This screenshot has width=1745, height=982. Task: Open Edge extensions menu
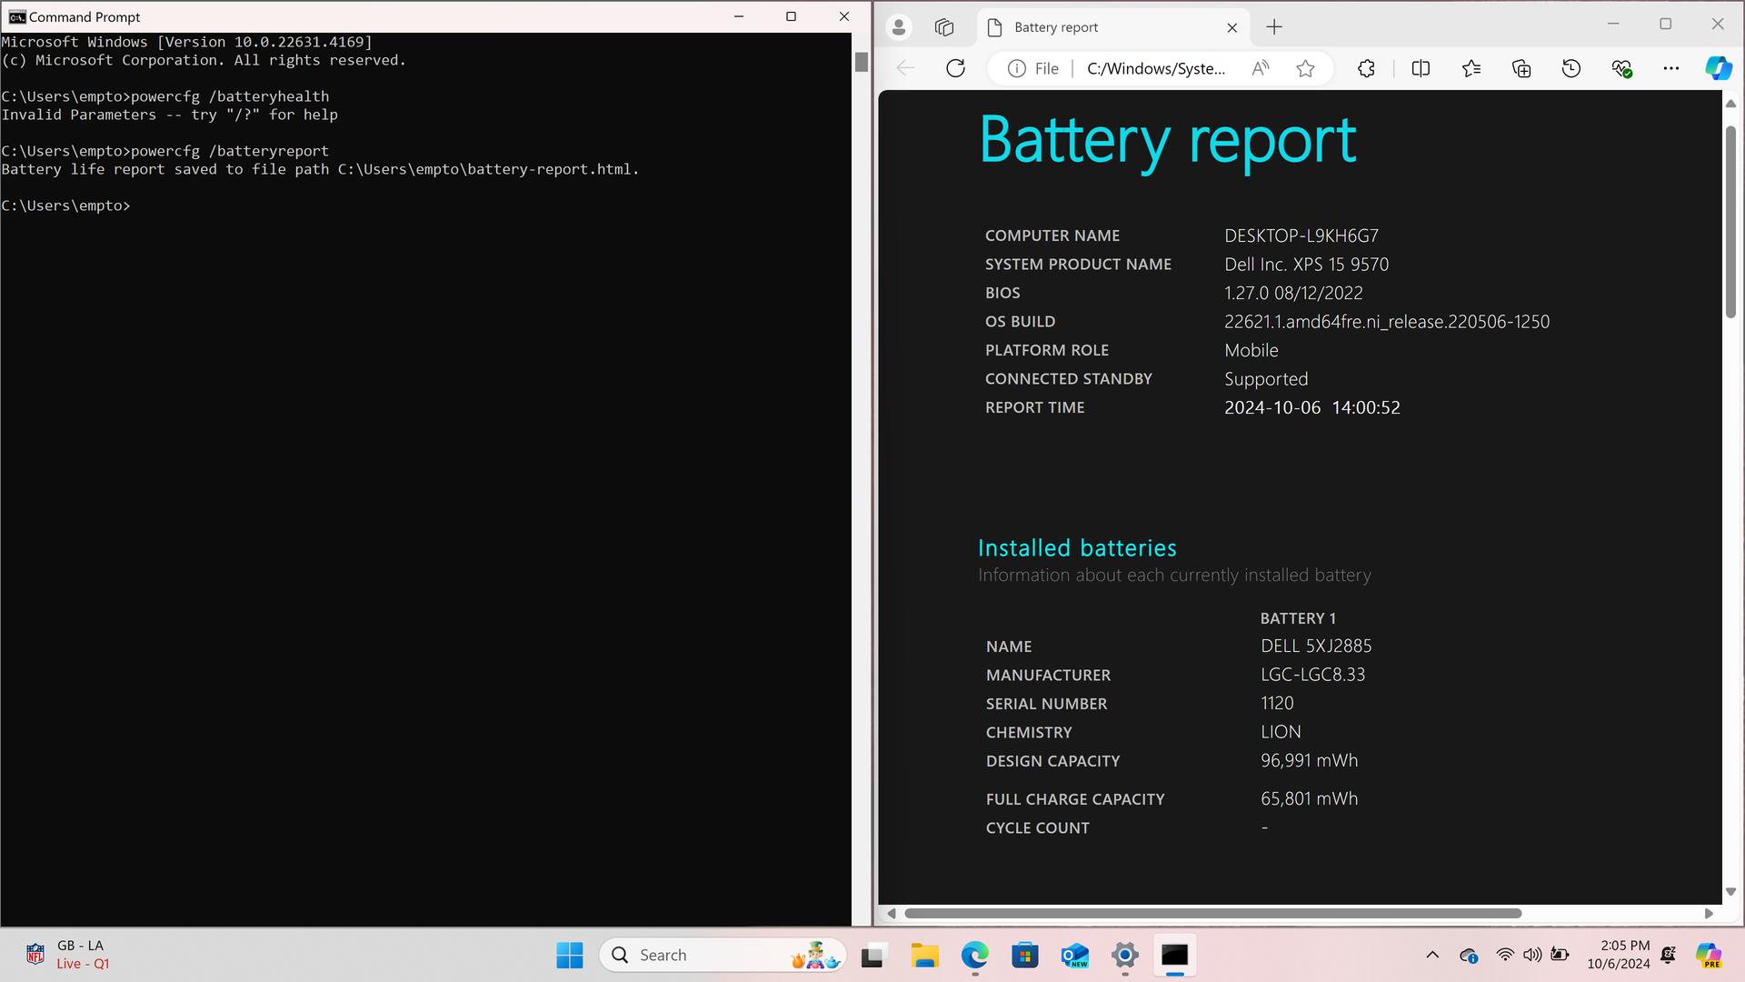1366,68
